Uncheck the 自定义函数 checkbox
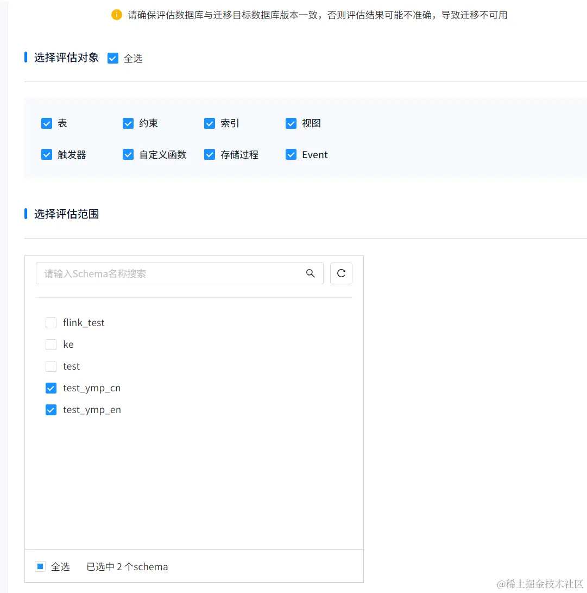 [x=128, y=155]
